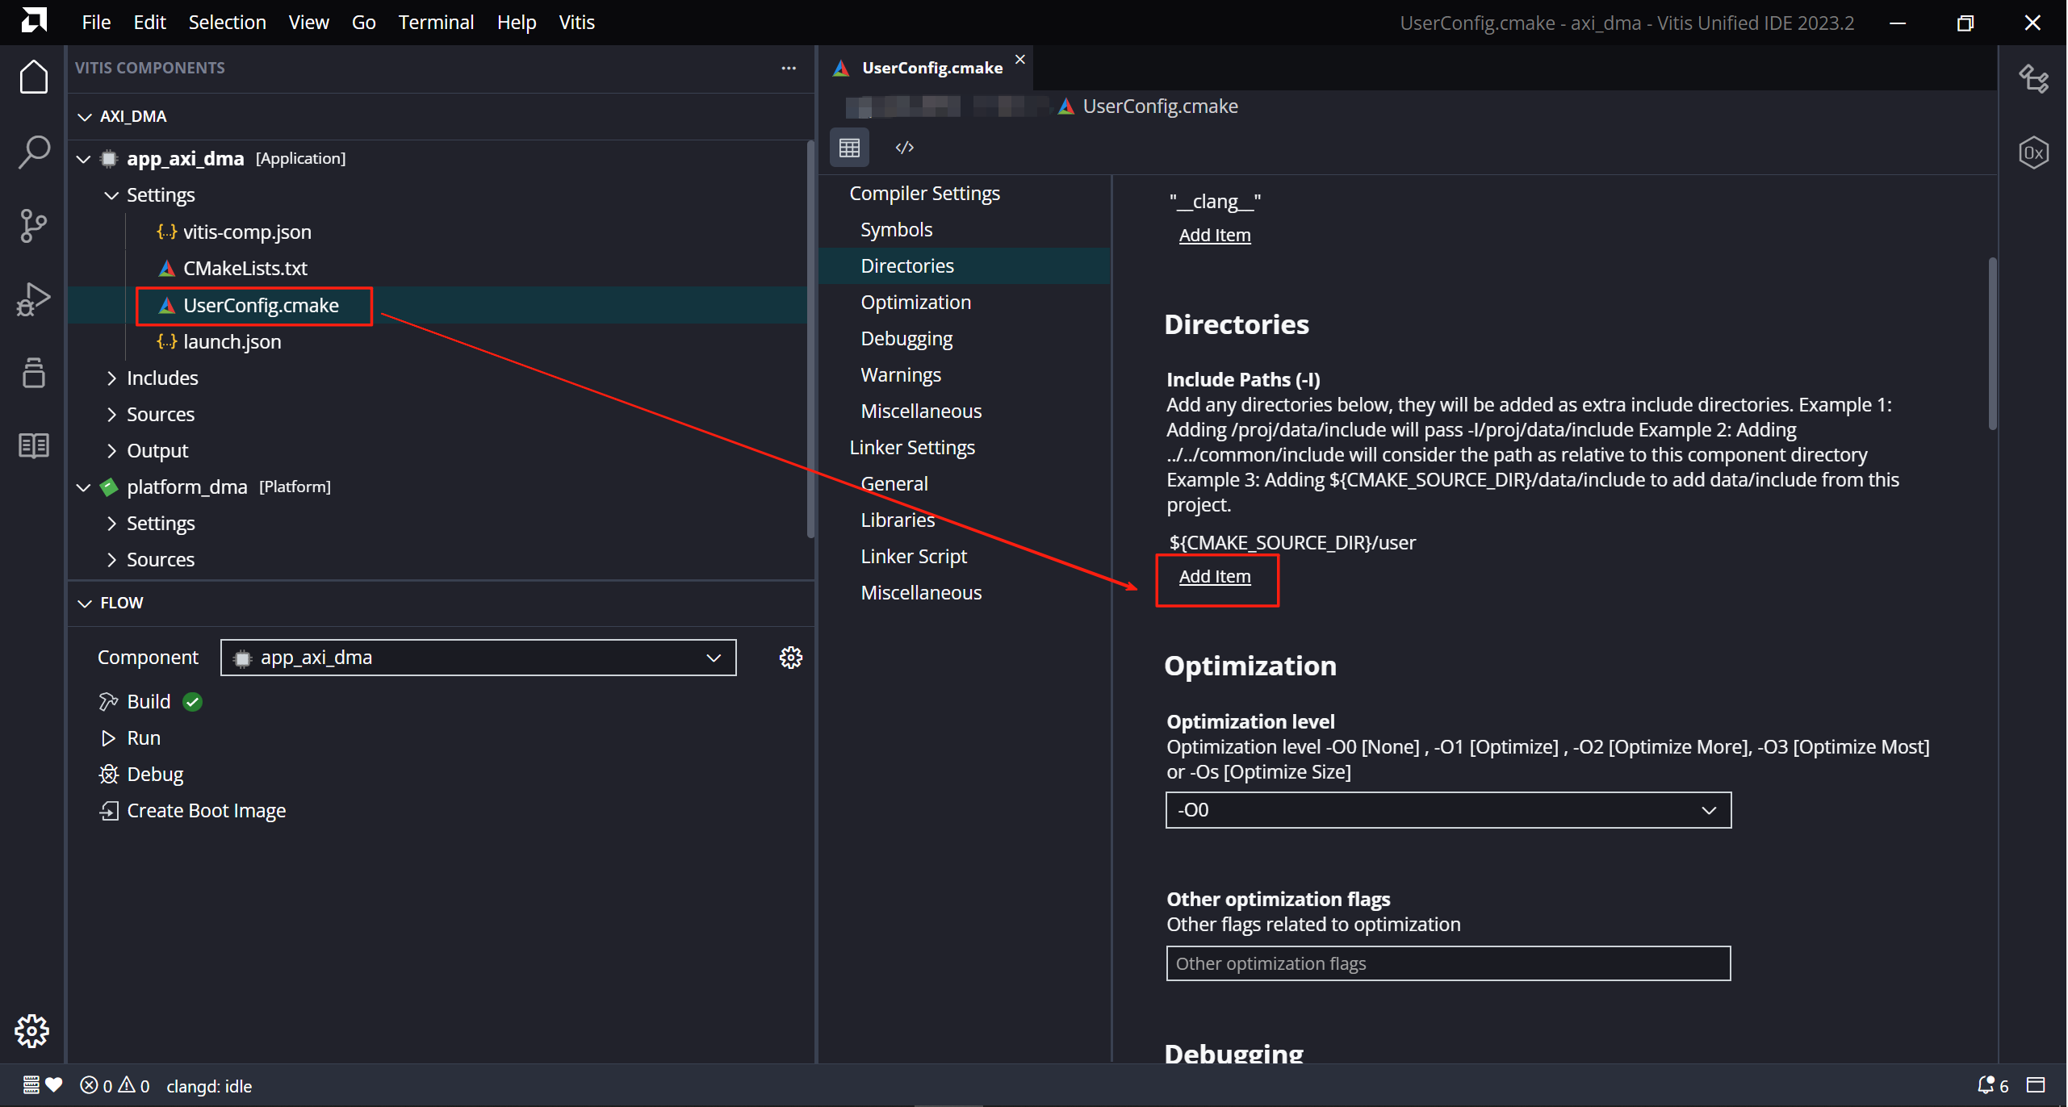Collapse the app_axi_dma Settings folder
The width and height of the screenshot is (2068, 1107).
[111, 195]
